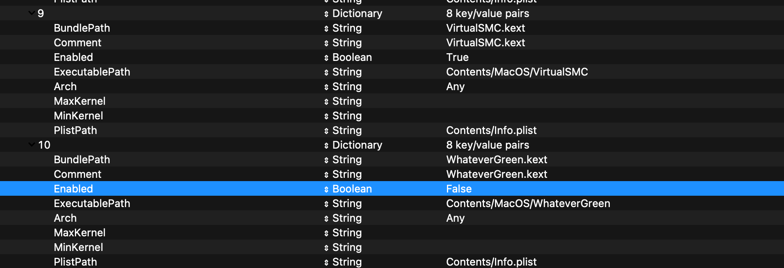Click type arrows on VirtualSMC ExecutablePath row

[326, 72]
